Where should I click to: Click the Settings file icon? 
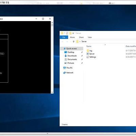click(88, 57)
